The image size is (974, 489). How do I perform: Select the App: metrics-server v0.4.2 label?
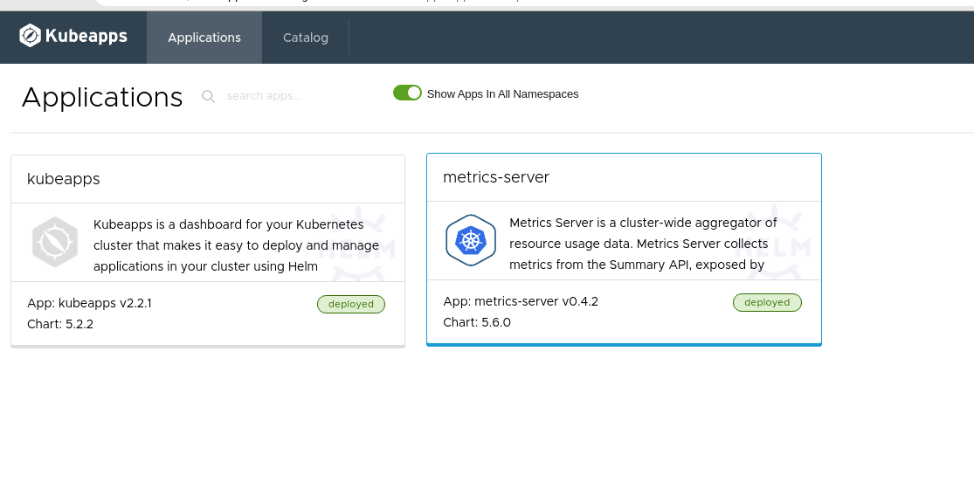[521, 301]
